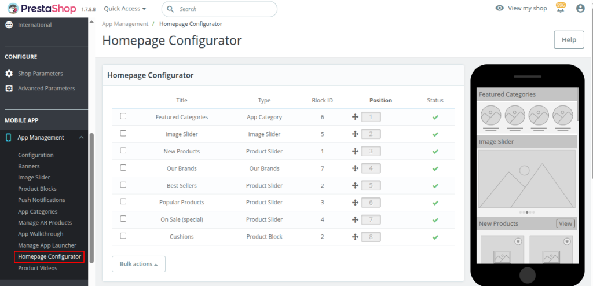This screenshot has height=286, width=593.
Task: Open the App Categories menu item
Action: (38, 211)
